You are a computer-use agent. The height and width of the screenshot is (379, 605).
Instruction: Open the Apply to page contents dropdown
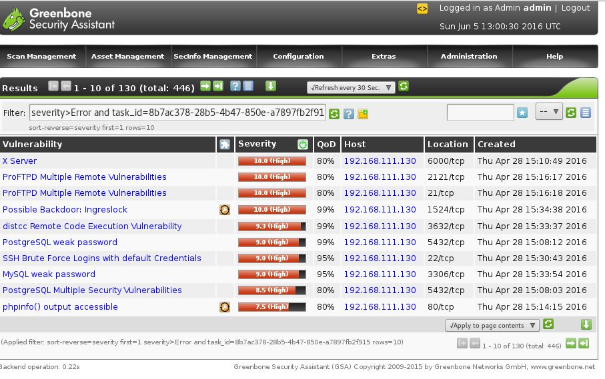coord(492,326)
